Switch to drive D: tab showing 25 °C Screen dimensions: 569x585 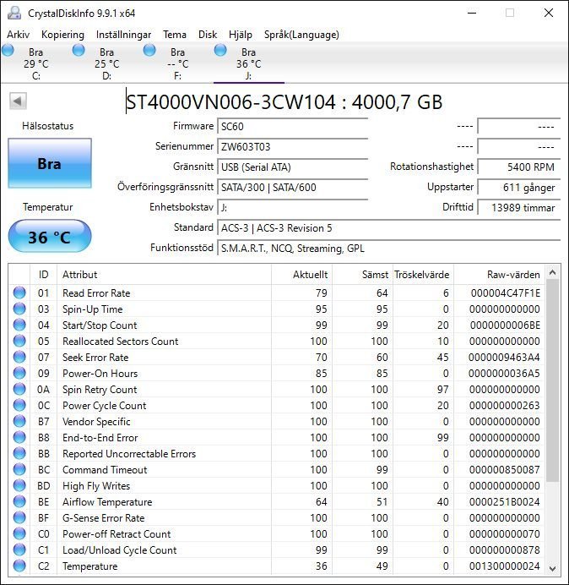tap(107, 63)
